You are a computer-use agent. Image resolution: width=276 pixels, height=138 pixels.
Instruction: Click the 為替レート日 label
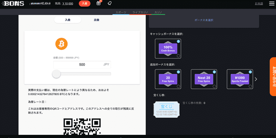pyautogui.click(x=37, y=102)
